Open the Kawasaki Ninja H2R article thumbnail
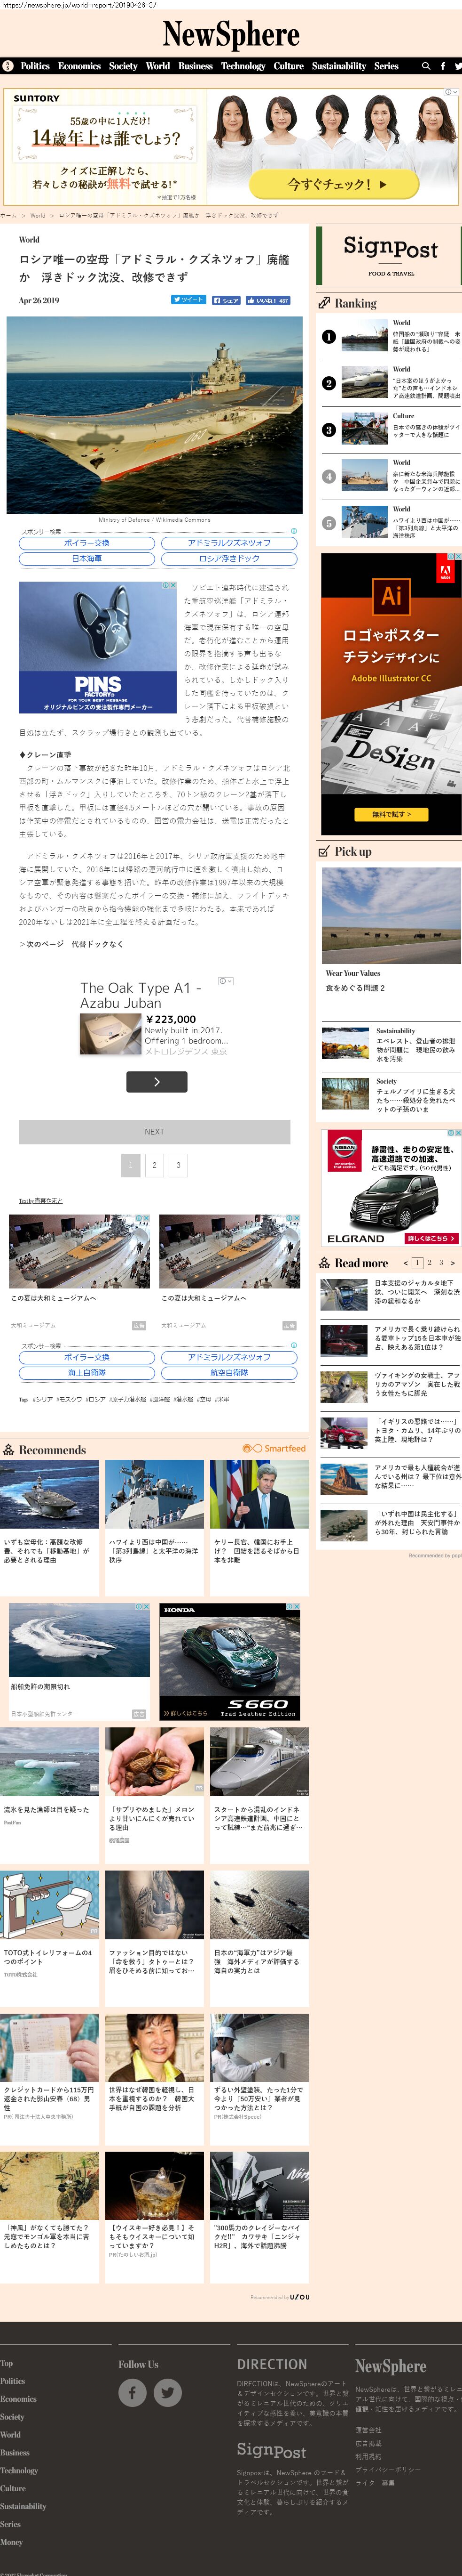 (x=258, y=2187)
